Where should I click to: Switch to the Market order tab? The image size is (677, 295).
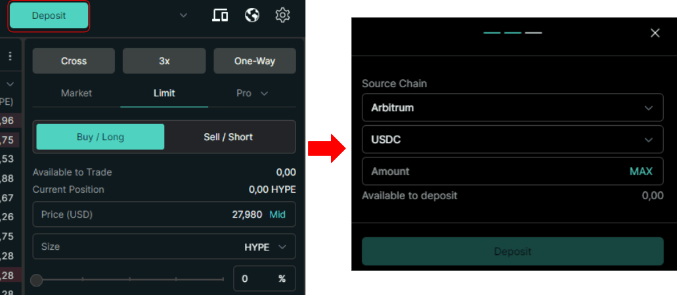tap(76, 93)
